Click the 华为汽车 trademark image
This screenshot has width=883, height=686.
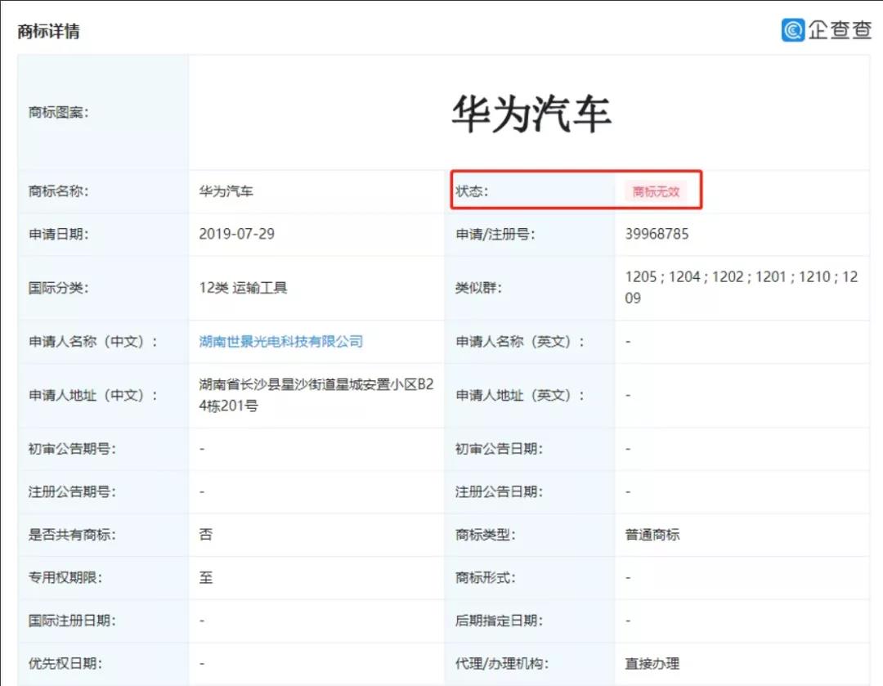531,113
